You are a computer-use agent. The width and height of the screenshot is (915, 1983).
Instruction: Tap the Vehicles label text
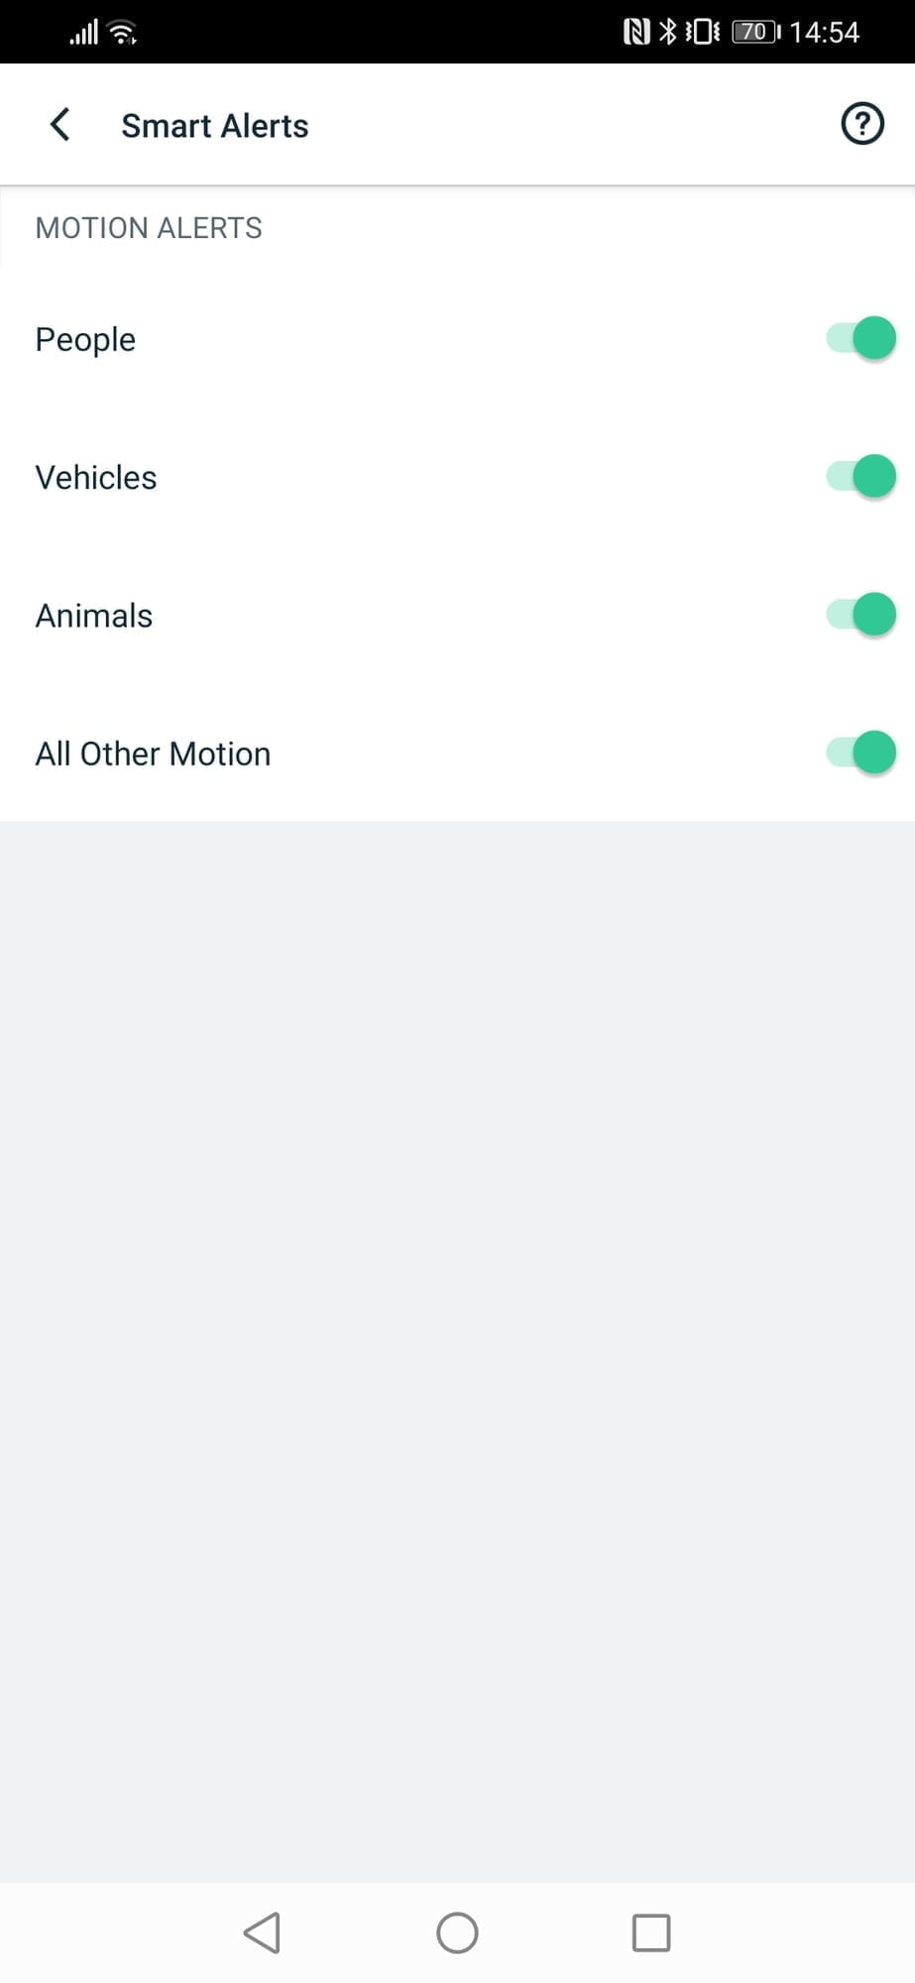tap(96, 477)
